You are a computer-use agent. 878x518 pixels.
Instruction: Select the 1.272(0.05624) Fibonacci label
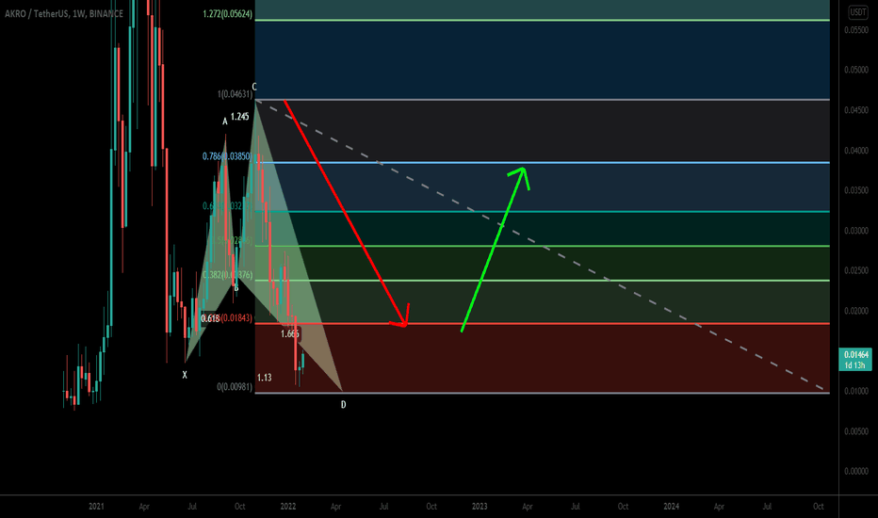pyautogui.click(x=227, y=13)
